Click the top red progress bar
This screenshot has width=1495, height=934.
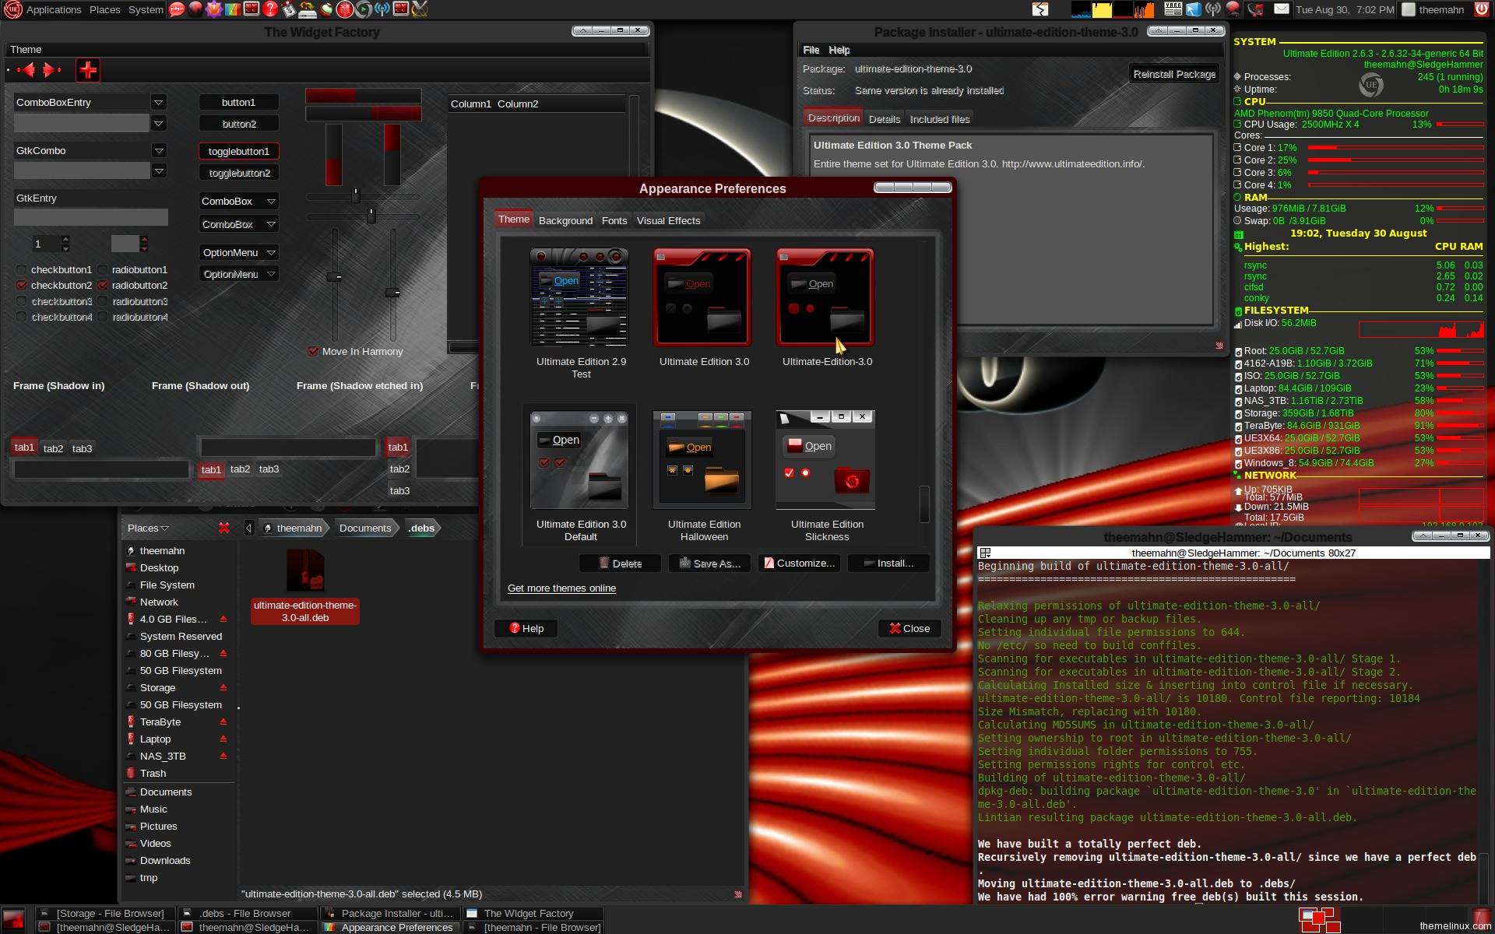[363, 96]
